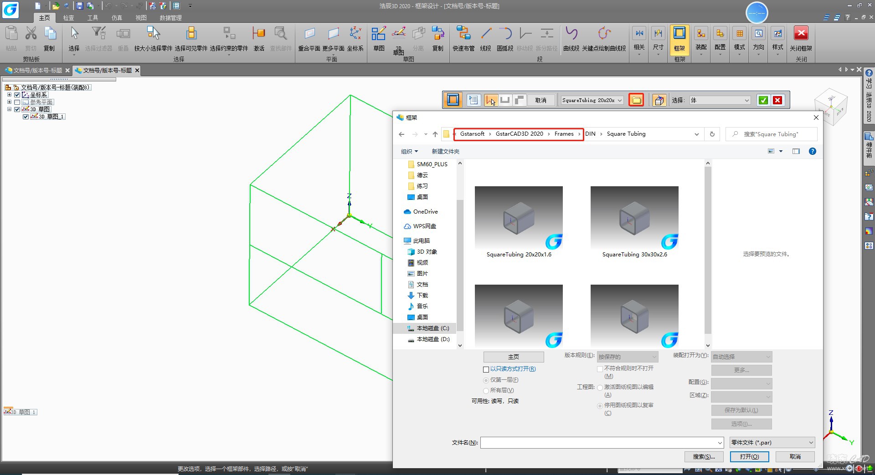This screenshot has height=475, width=875.
Task: Select 本地磁盘 (D:) in the folder tree
Action: (x=428, y=339)
